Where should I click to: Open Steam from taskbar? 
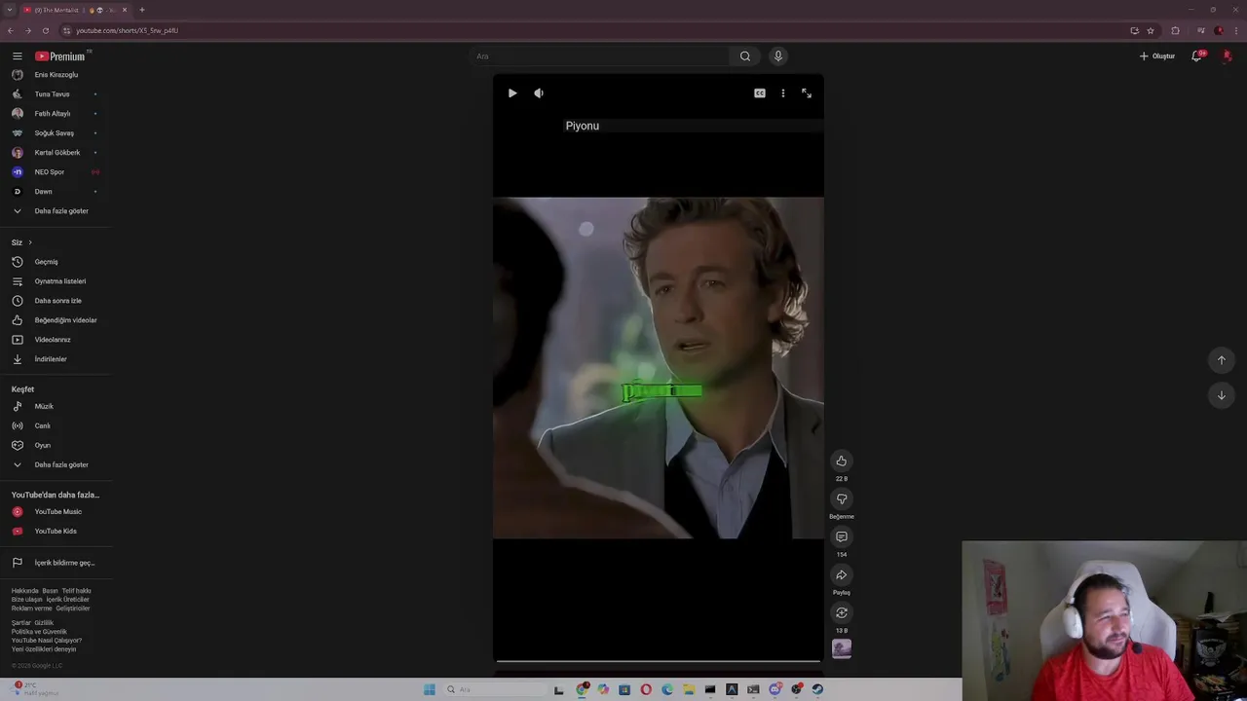(x=817, y=689)
